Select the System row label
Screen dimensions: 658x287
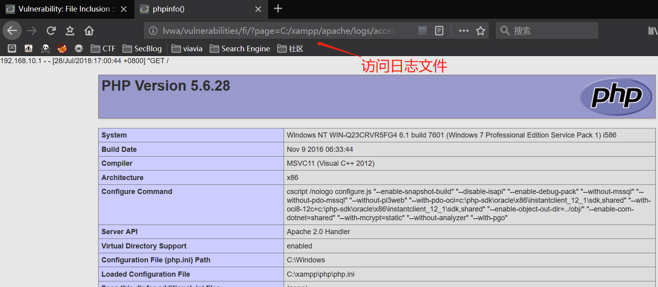114,135
